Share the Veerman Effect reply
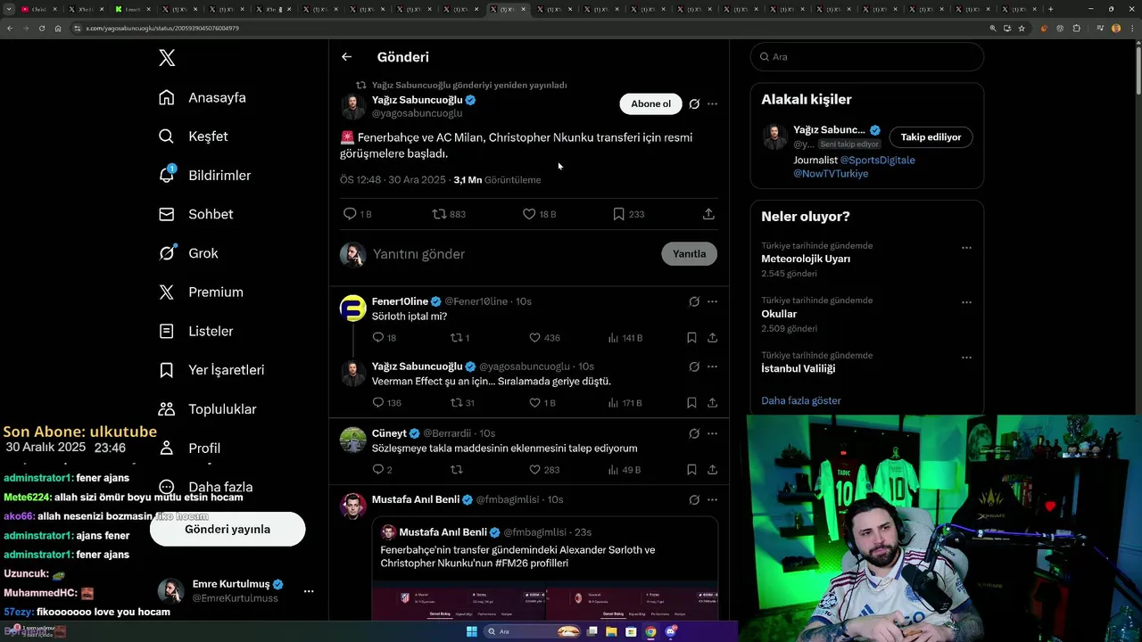1142x642 pixels. click(713, 403)
